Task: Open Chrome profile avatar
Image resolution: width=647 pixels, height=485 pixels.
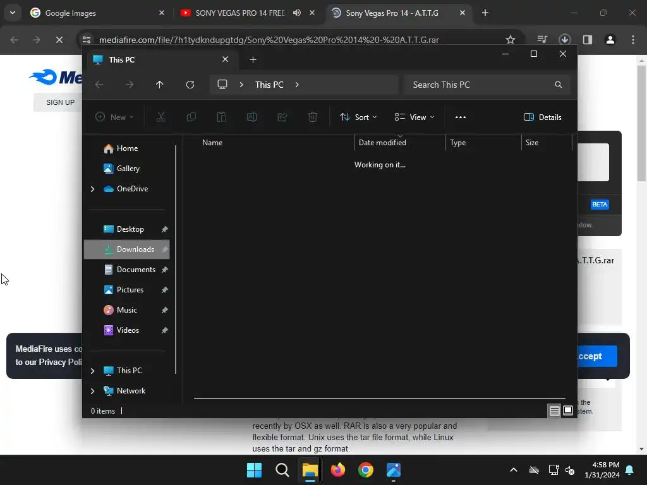Action: [x=610, y=40]
